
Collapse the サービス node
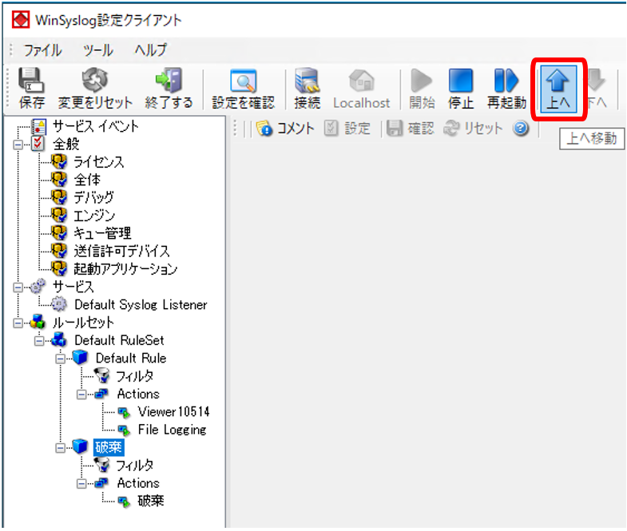pyautogui.click(x=18, y=287)
